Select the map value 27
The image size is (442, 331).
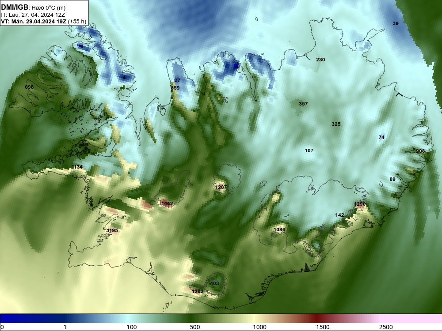pyautogui.click(x=177, y=80)
